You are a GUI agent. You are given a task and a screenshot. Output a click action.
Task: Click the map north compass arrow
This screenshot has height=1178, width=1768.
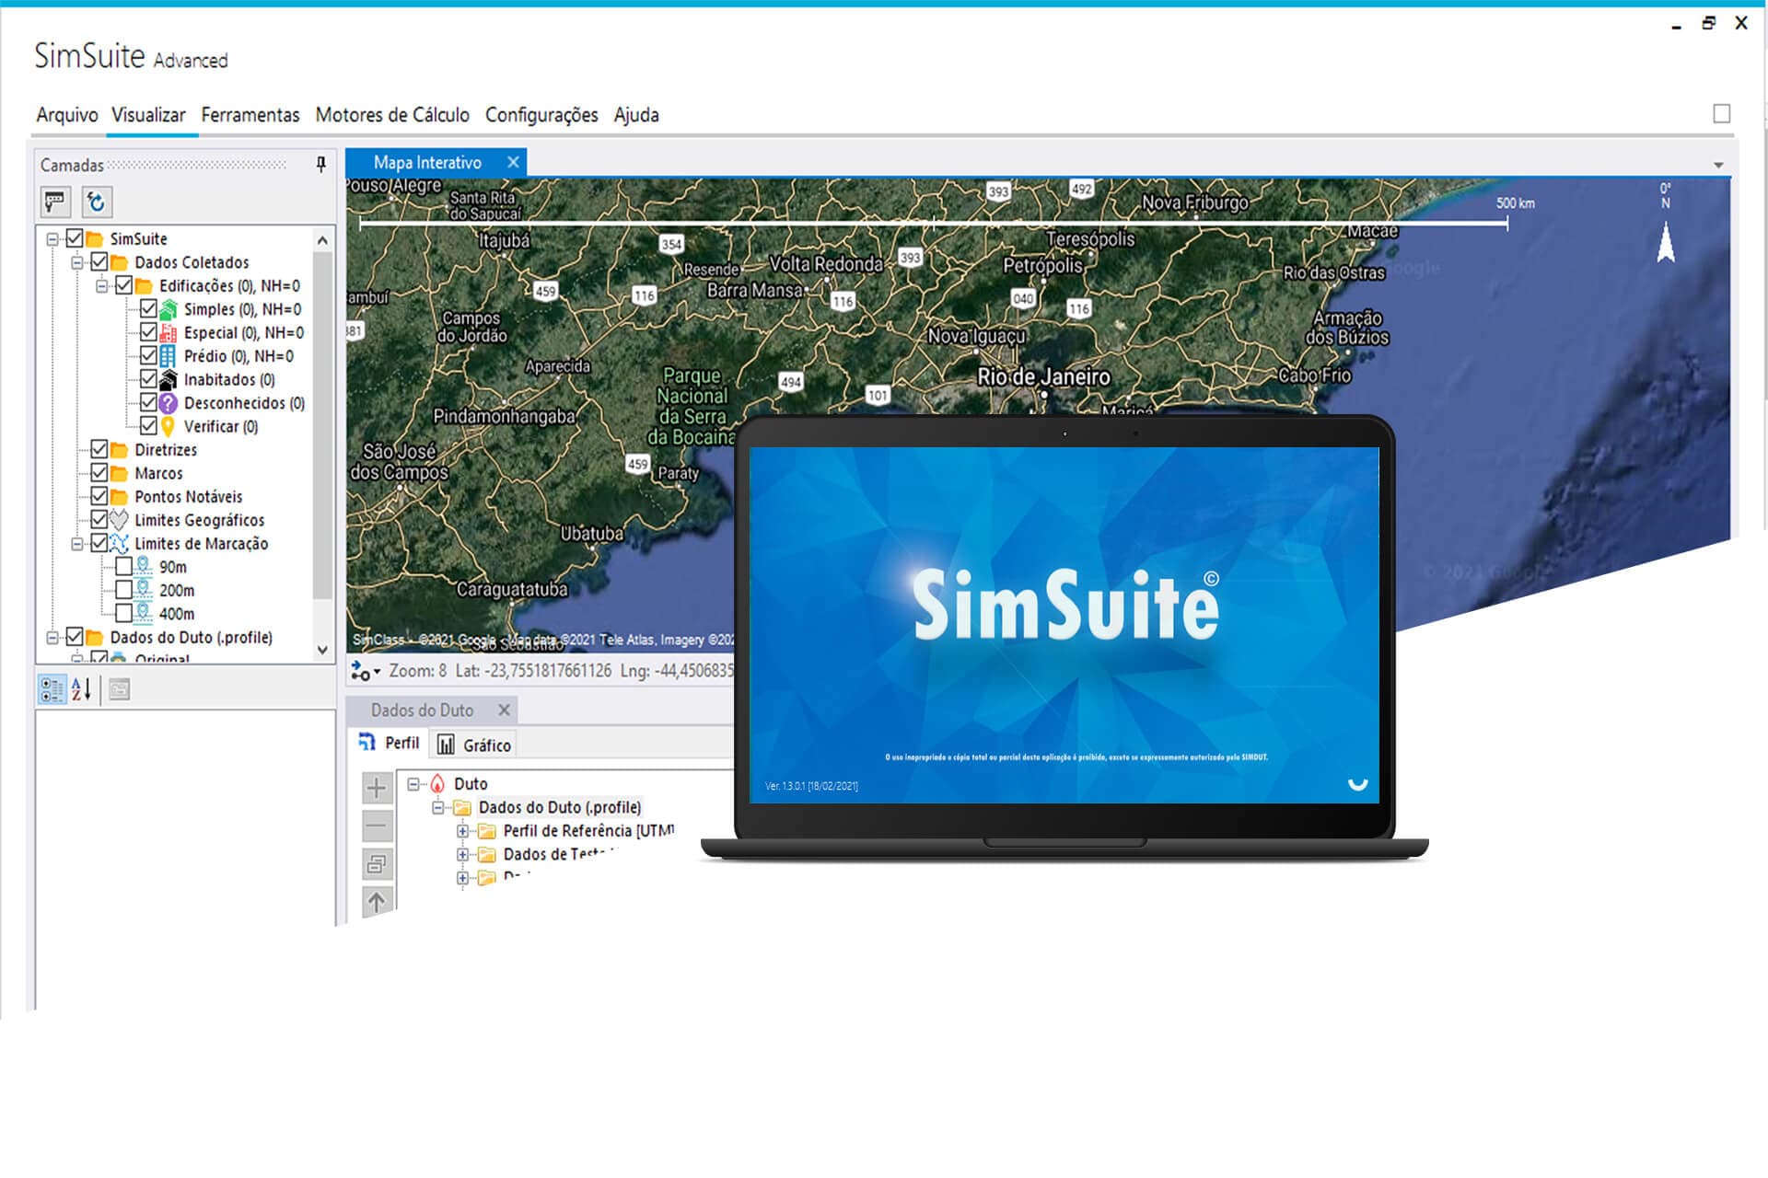tap(1666, 244)
